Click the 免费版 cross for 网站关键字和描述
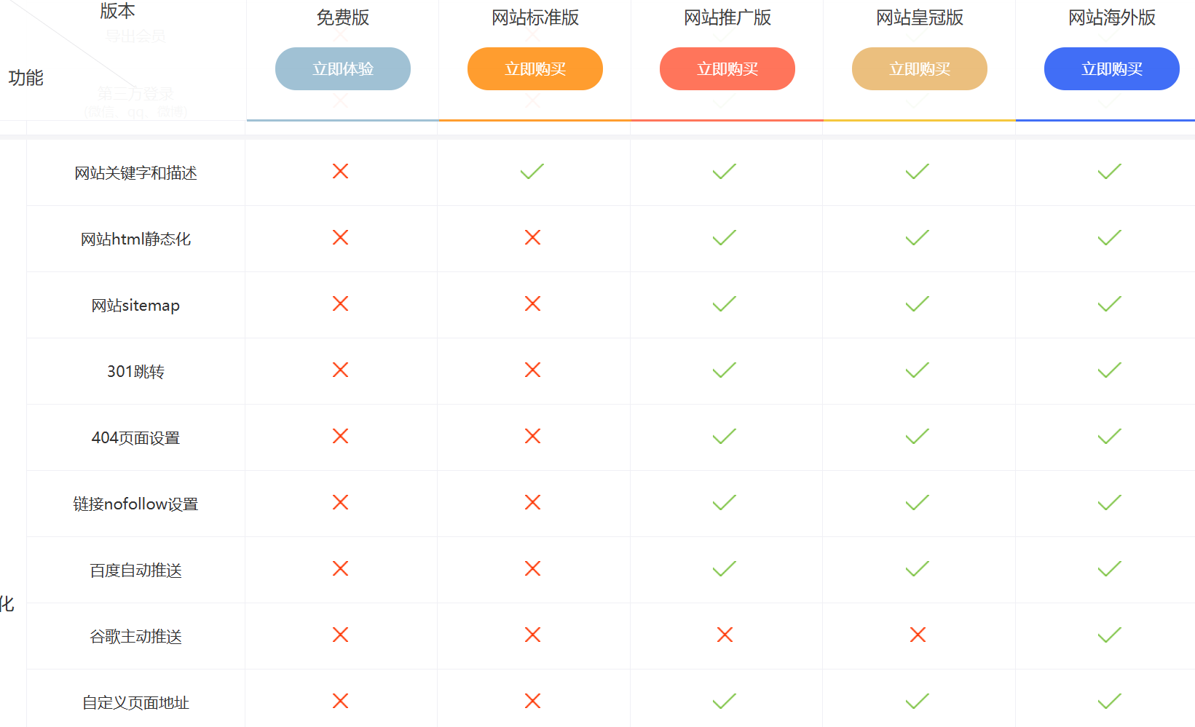The image size is (1195, 727). click(x=340, y=171)
